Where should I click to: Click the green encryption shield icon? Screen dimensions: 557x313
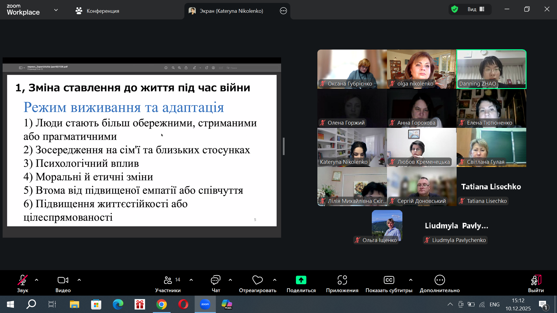coord(455,9)
